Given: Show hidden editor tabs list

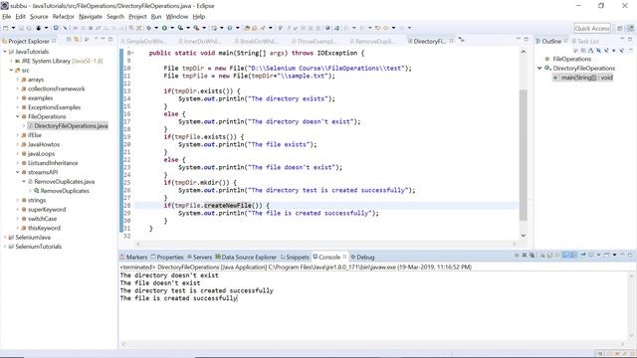Looking at the screenshot, I should [462, 40].
